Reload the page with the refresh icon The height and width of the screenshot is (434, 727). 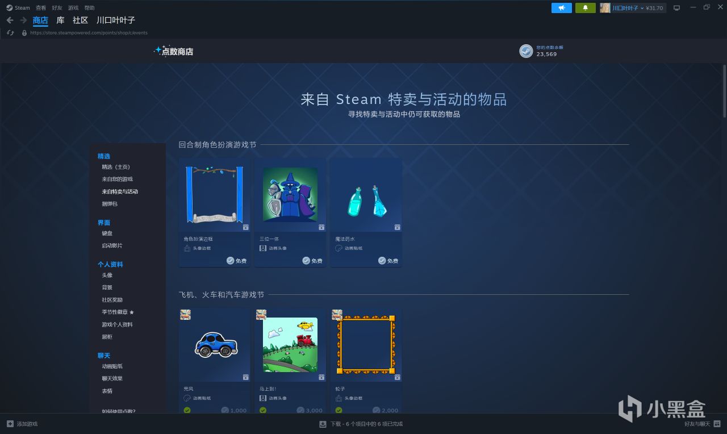tap(10, 33)
